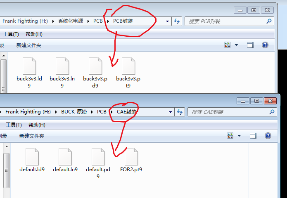Click scrollbar thumb in CAE封装 window sidebar
The image size is (287, 198).
7,170
